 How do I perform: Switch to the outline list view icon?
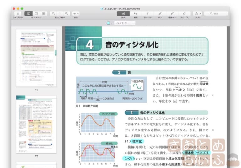pyautogui.click(x=44, y=13)
